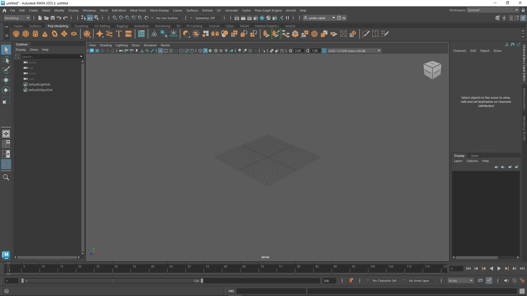Viewport: 527px width, 296px height.
Task: Switch to the Sculpting shelf tab
Action: click(x=81, y=26)
